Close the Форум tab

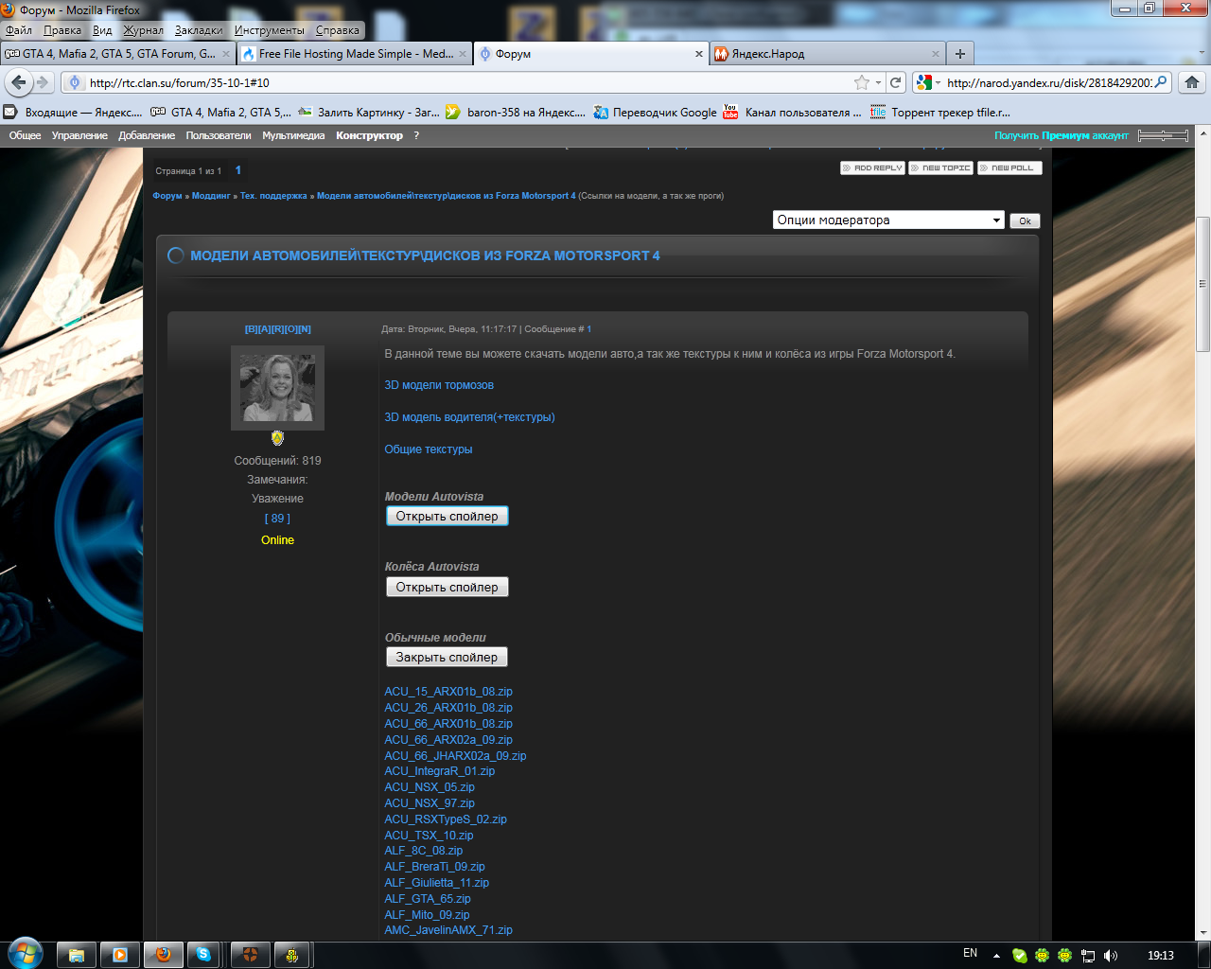(x=699, y=54)
